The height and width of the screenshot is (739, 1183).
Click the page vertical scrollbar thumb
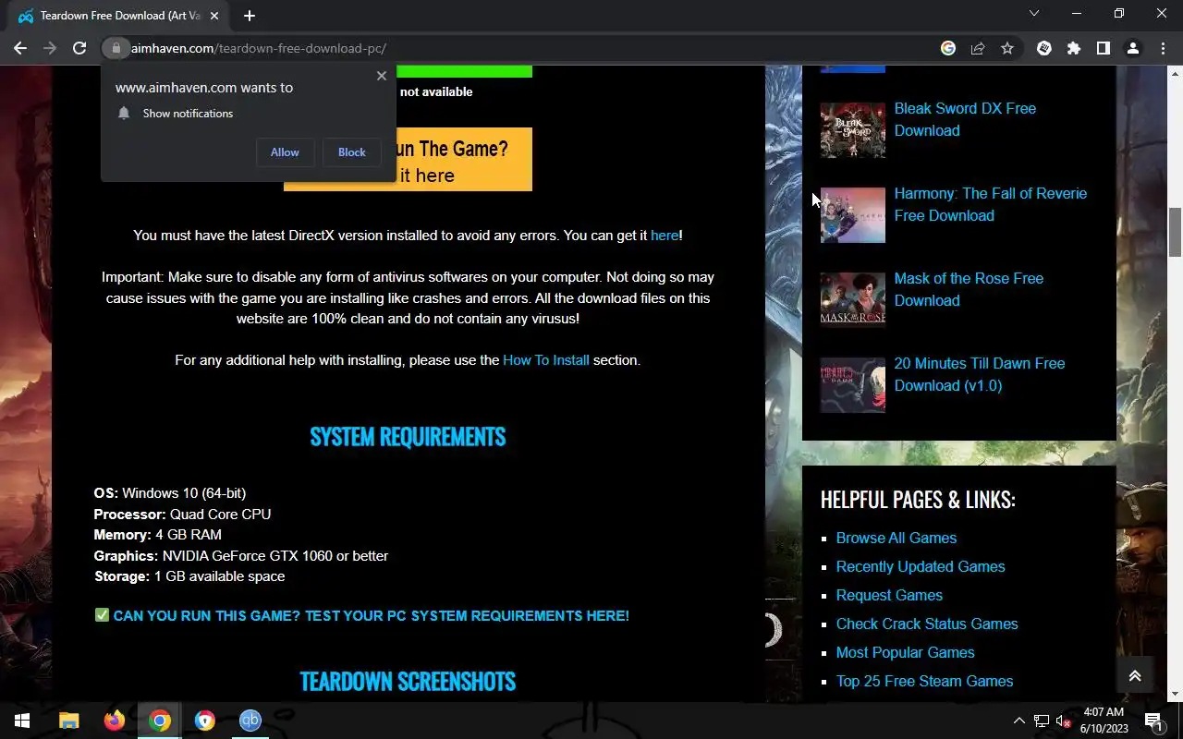tap(1175, 233)
